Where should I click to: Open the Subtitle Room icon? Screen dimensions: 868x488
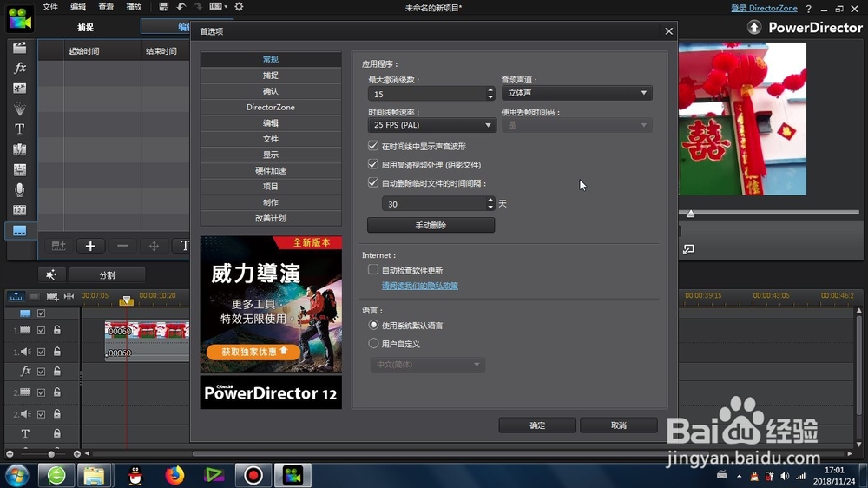(x=19, y=230)
